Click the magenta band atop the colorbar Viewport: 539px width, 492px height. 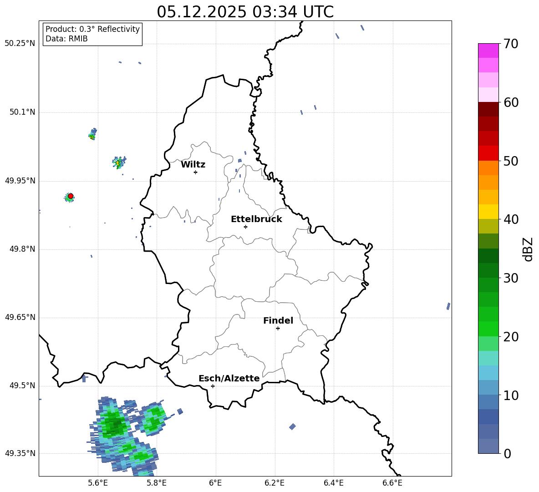point(488,51)
